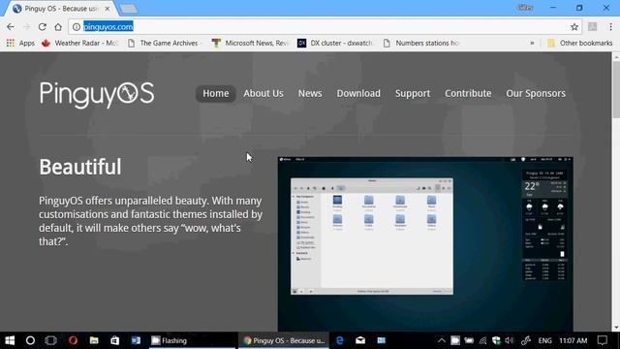Open the Numbers stations bookmark
The width and height of the screenshot is (620, 349).
(421, 43)
